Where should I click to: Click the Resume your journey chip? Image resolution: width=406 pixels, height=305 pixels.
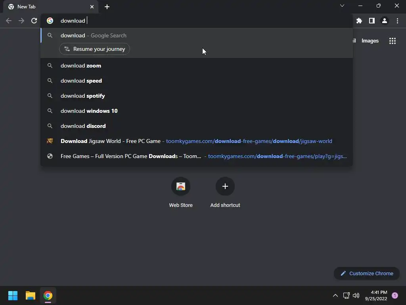(x=94, y=49)
